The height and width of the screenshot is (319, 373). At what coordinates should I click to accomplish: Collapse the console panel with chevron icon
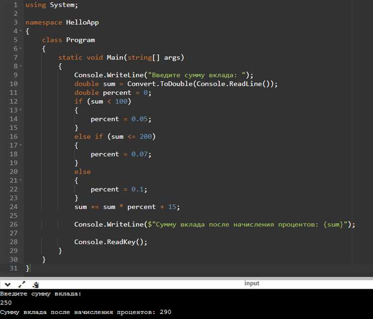pos(7,285)
